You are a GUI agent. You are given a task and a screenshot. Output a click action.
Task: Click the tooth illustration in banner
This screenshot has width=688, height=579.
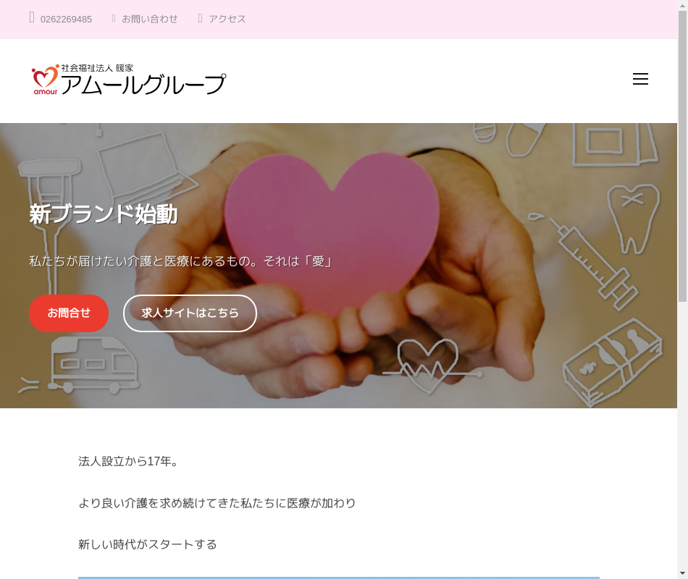coord(634,219)
